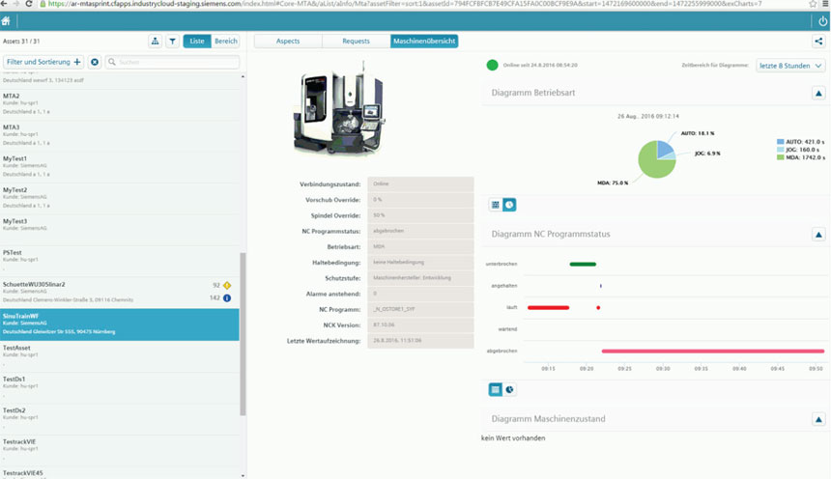Viewport: 831px width, 479px height.
Task: Select the Liste view toggle
Action: (x=197, y=41)
